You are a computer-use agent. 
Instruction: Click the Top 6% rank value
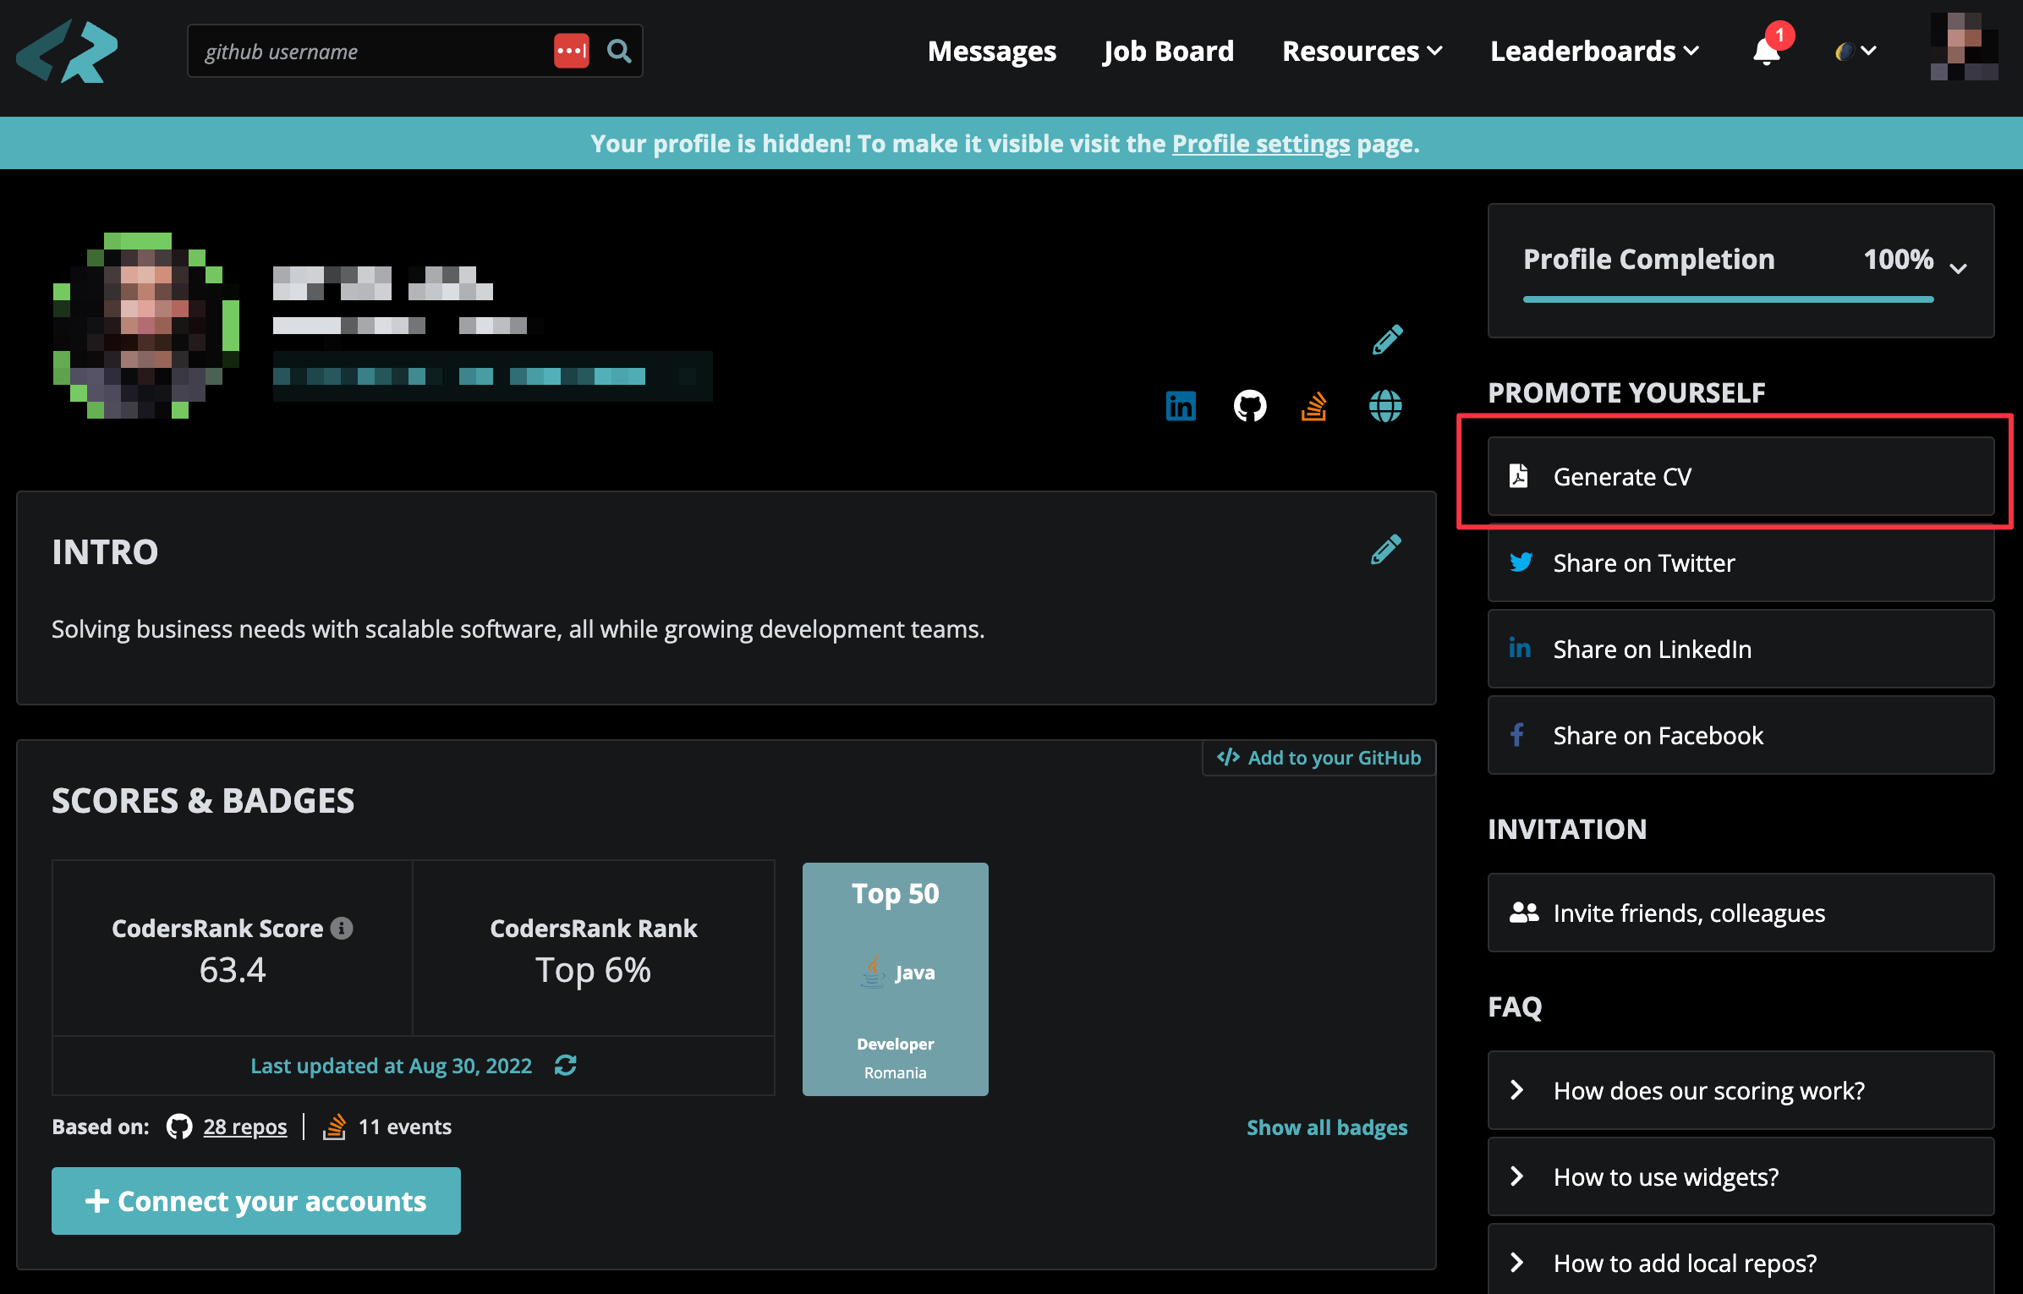click(x=594, y=970)
